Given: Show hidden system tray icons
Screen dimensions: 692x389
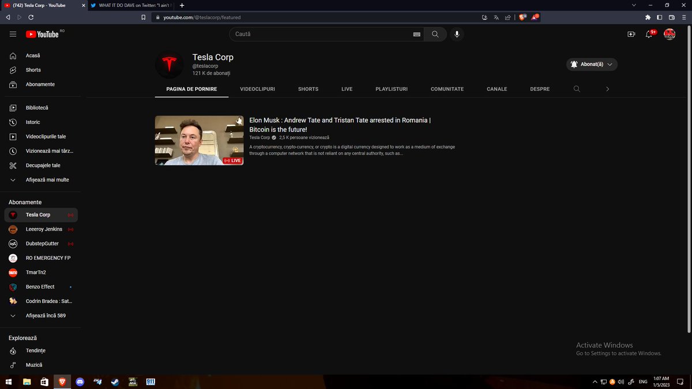Looking at the screenshot, I should [595, 382].
